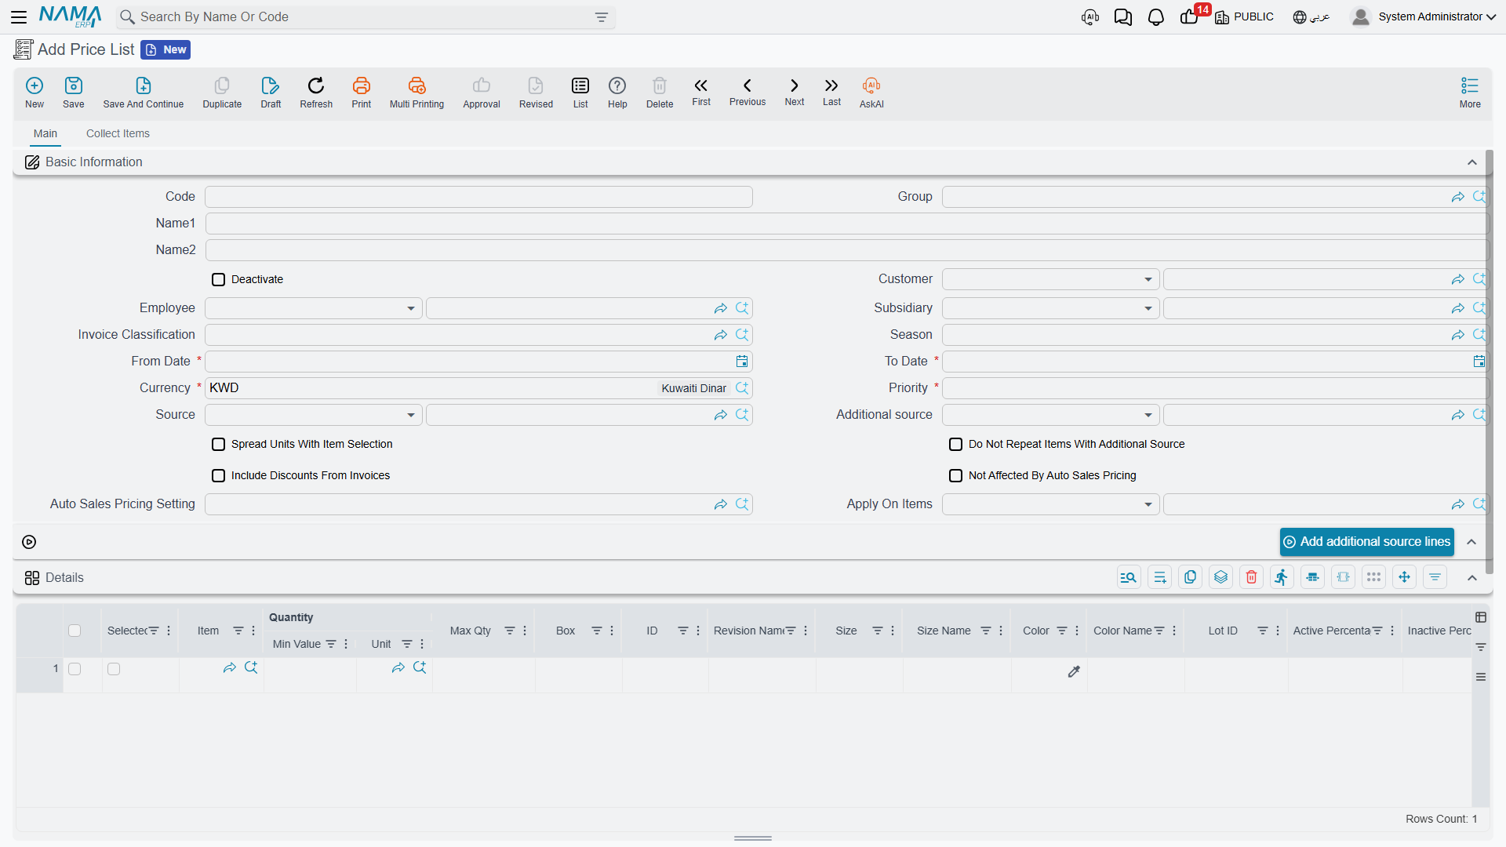Collapse the Basic Information section

click(1472, 162)
